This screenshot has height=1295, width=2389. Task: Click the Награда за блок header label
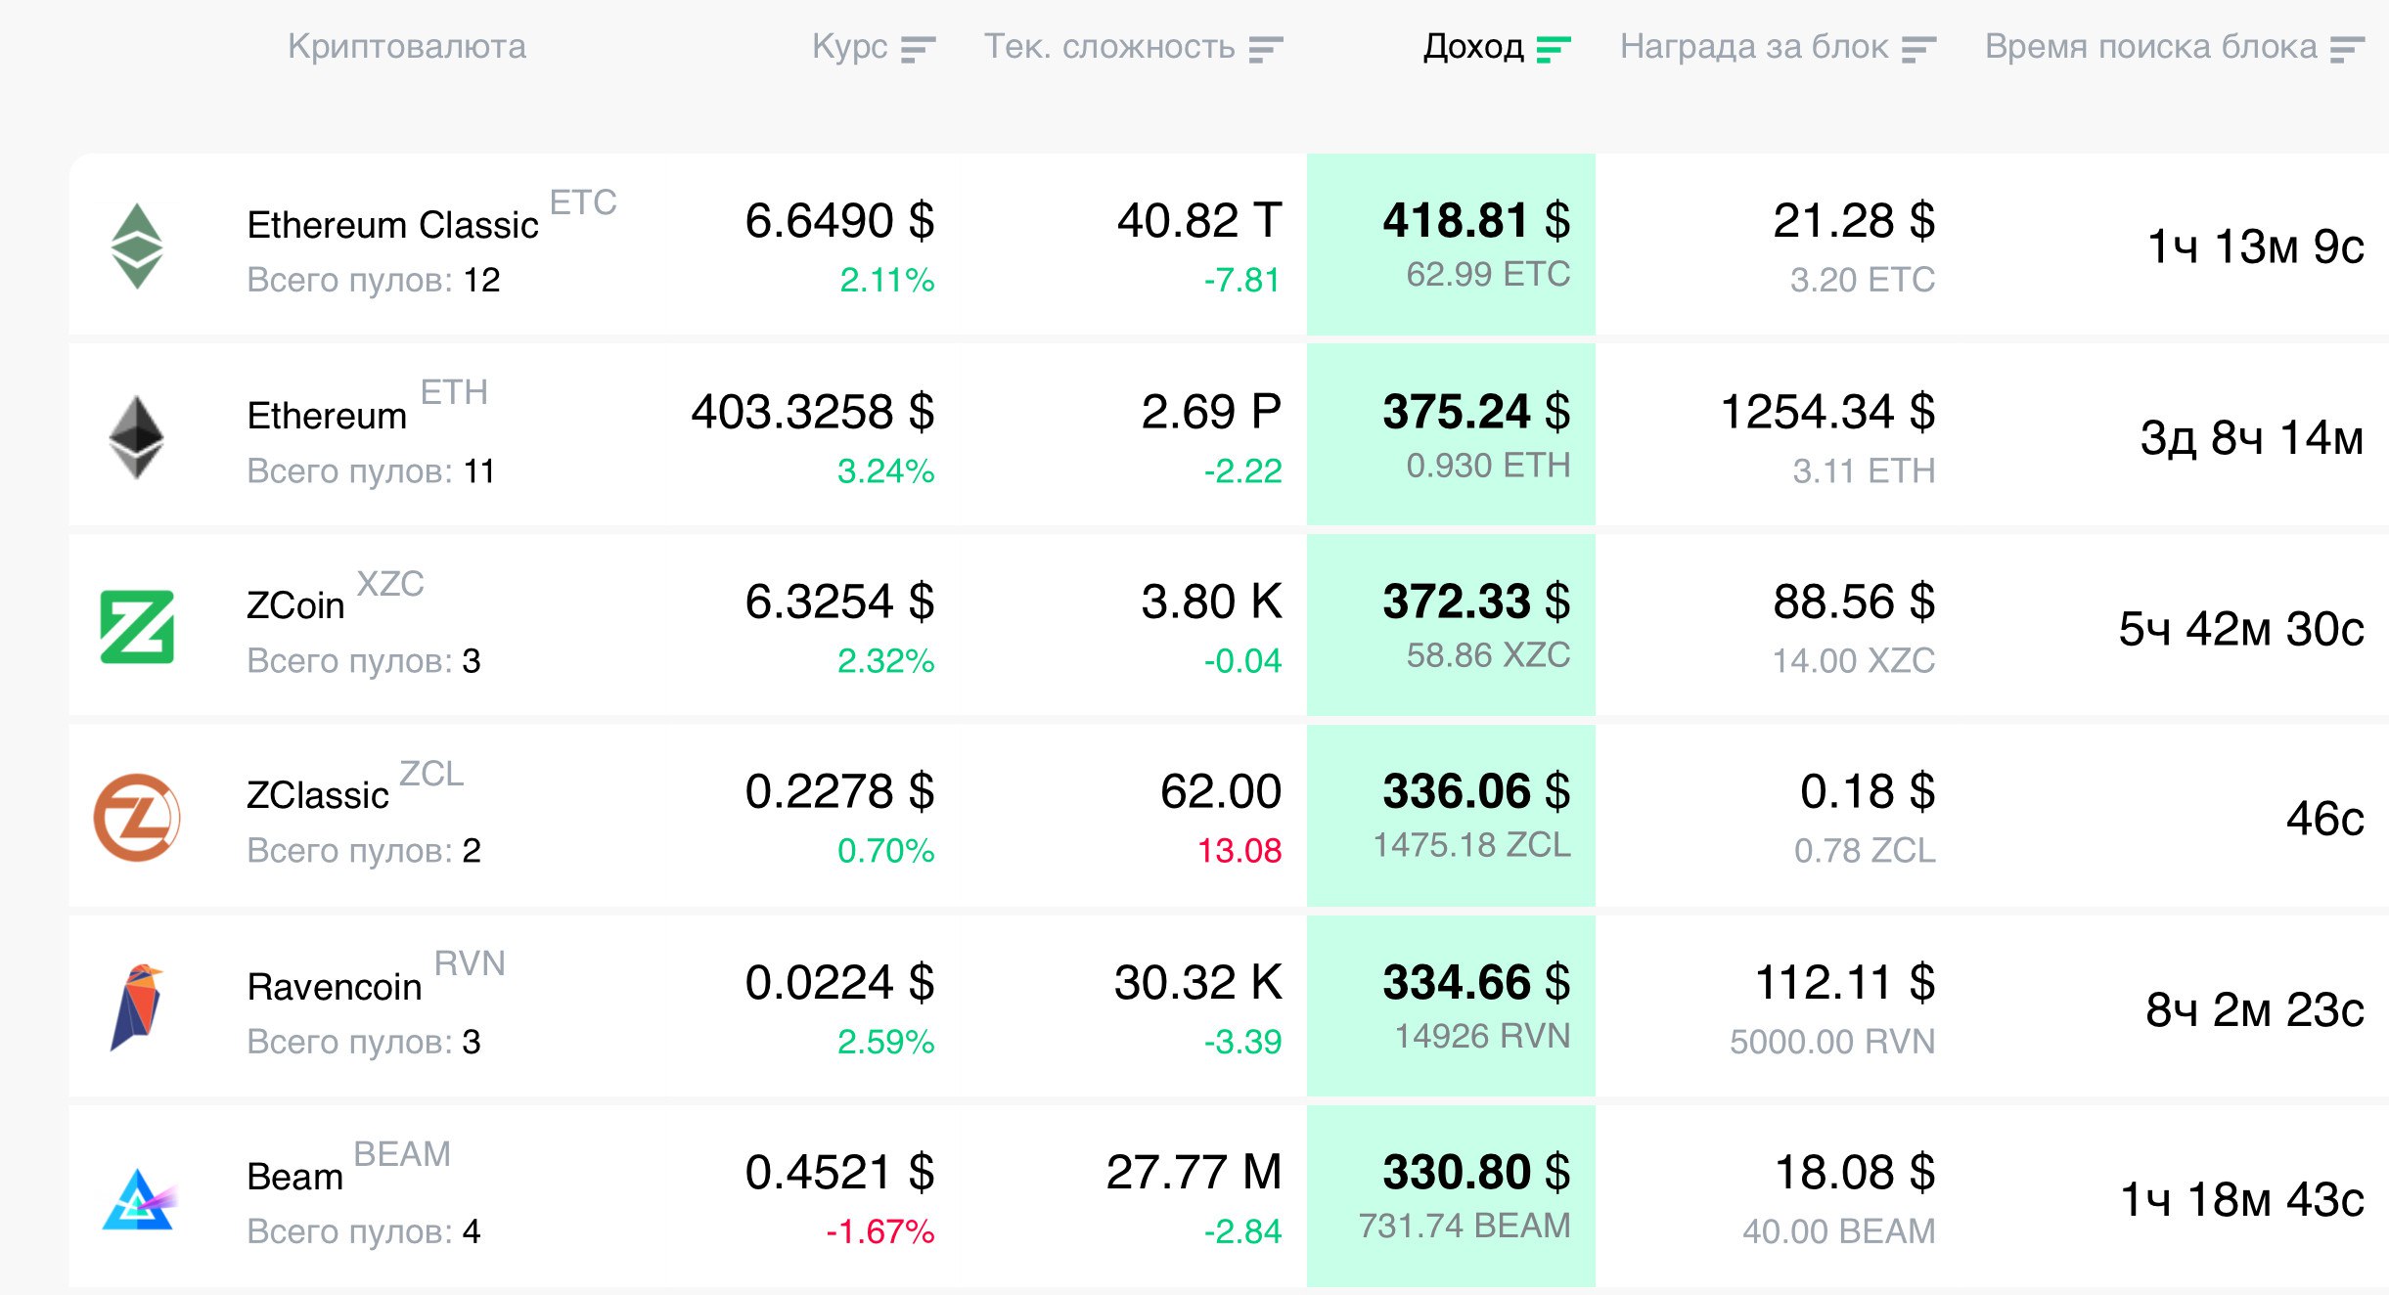1754,46
